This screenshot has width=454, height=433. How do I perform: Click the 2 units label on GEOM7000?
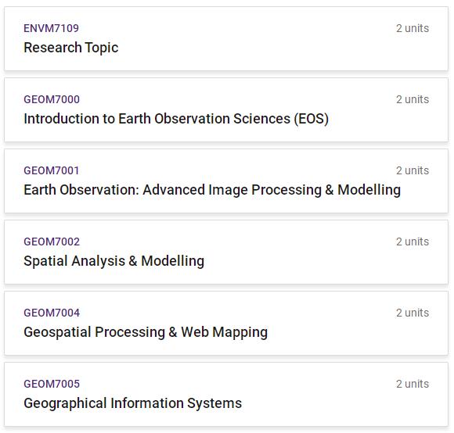(x=413, y=99)
